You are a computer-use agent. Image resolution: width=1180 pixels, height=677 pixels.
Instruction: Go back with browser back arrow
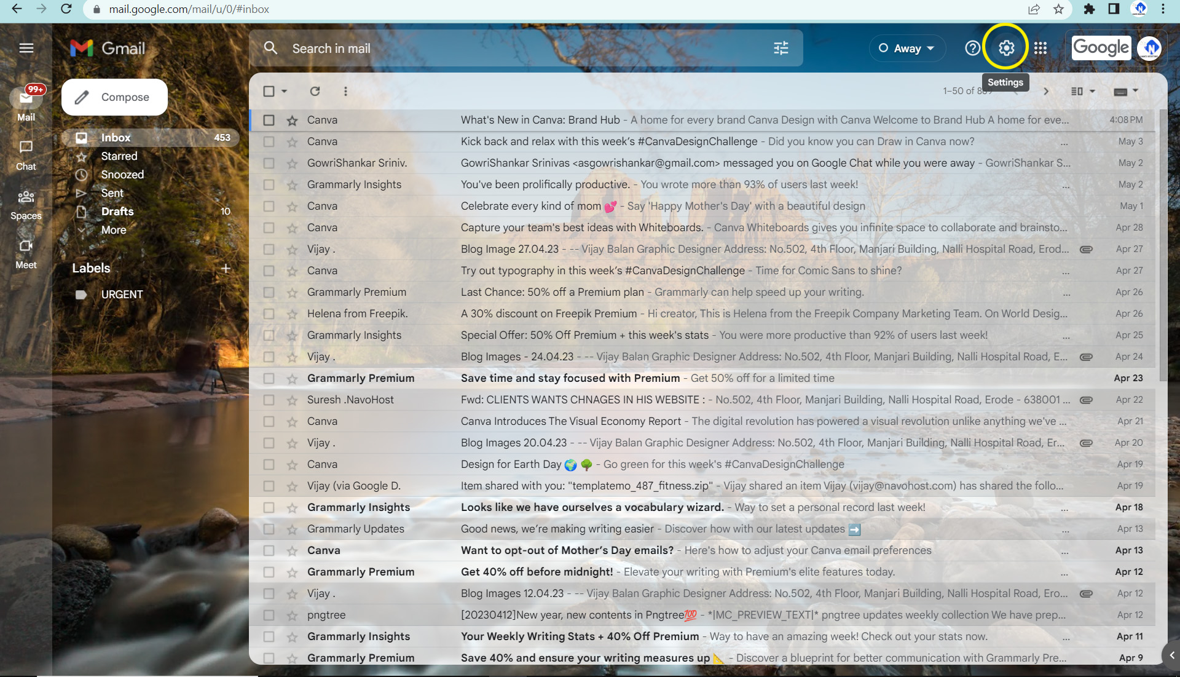coord(17,9)
